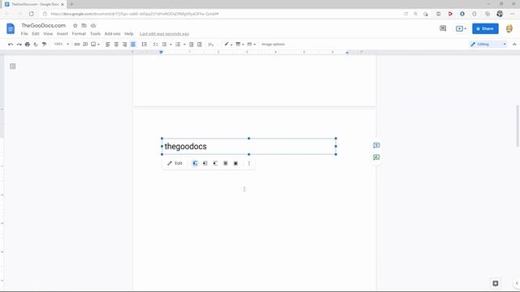Print the document using printer icon

[27, 45]
